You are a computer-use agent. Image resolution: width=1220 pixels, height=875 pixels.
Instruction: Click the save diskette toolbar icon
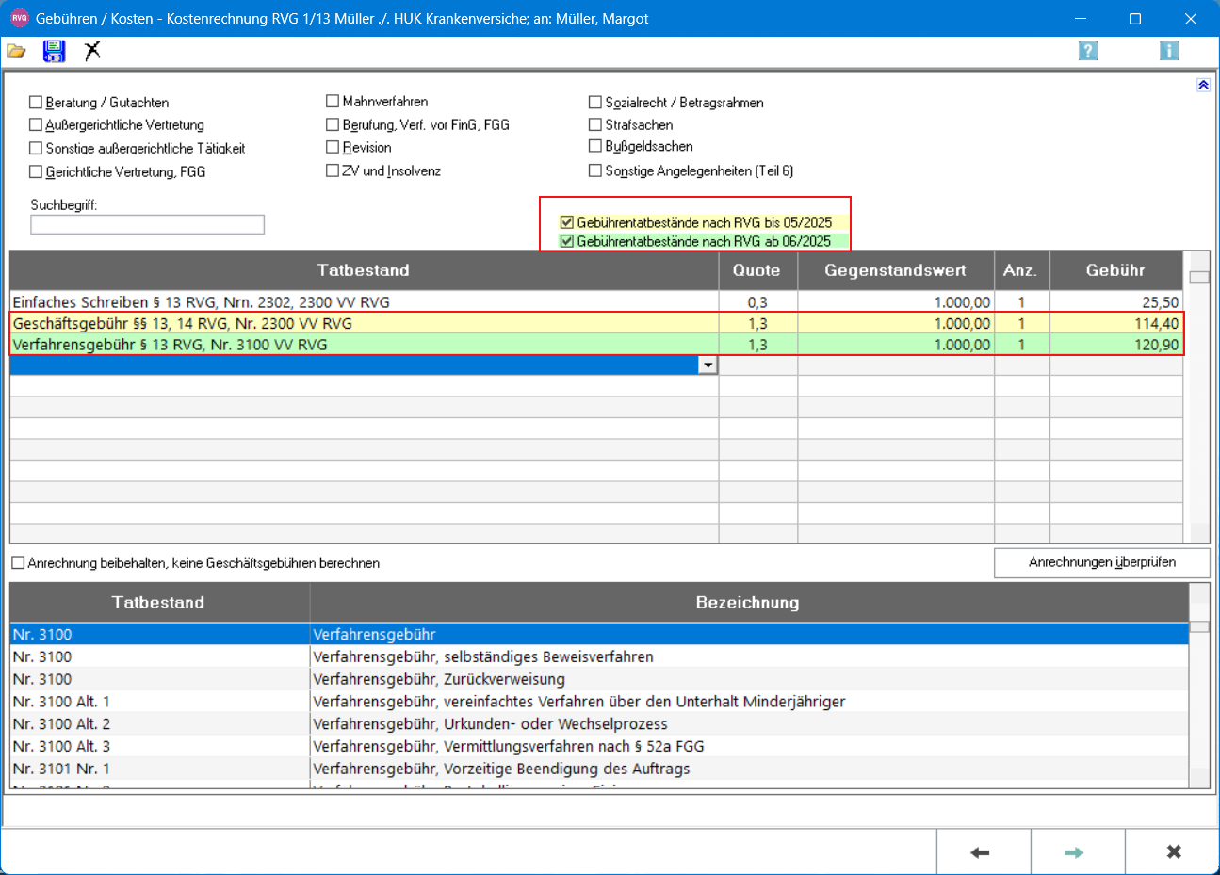54,52
